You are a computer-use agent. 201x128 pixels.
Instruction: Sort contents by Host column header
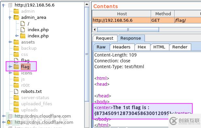click(x=122, y=14)
